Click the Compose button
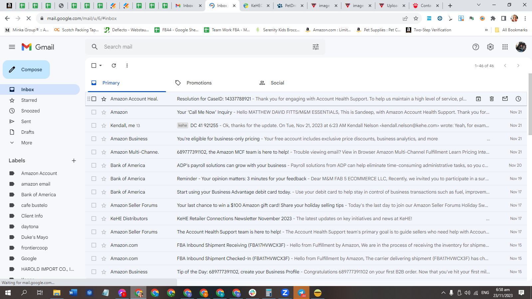 tap(26, 70)
